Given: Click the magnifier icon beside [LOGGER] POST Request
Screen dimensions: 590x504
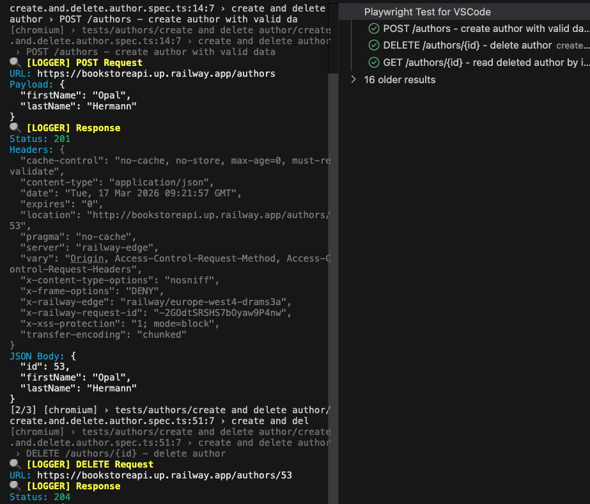Looking at the screenshot, I should pyautogui.click(x=15, y=62).
